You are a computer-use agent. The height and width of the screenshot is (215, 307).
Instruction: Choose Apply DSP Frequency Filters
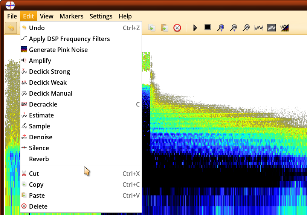pyautogui.click(x=69, y=39)
